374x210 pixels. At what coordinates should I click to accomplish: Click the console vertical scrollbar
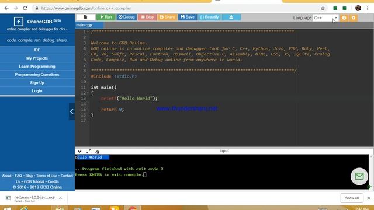click(x=371, y=171)
